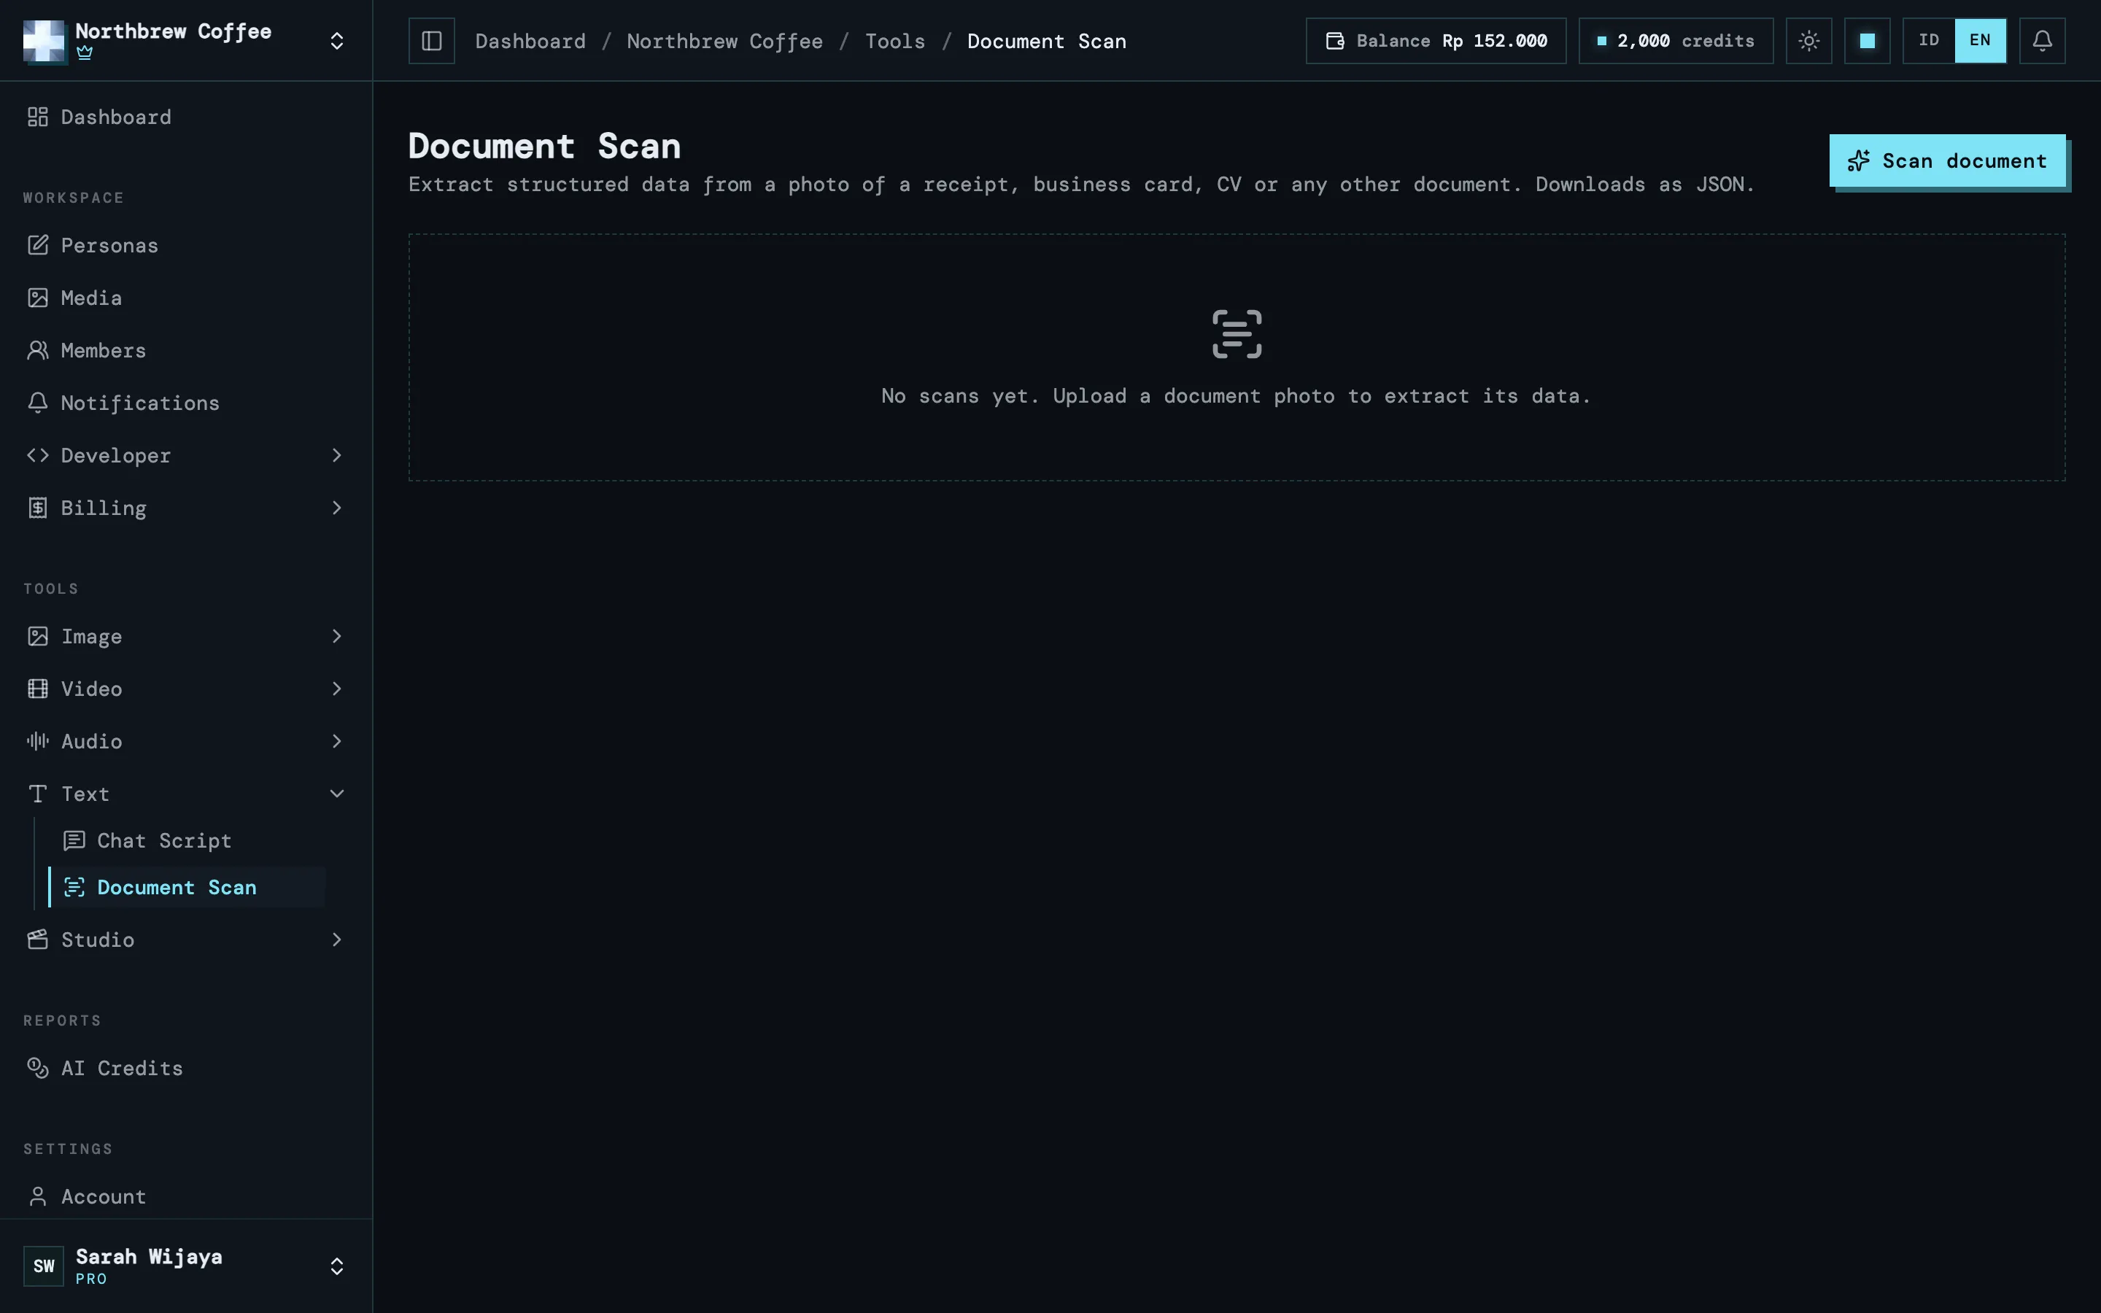Open the Northbrew Coffee workspace switcher
The width and height of the screenshot is (2101, 1313).
186,41
